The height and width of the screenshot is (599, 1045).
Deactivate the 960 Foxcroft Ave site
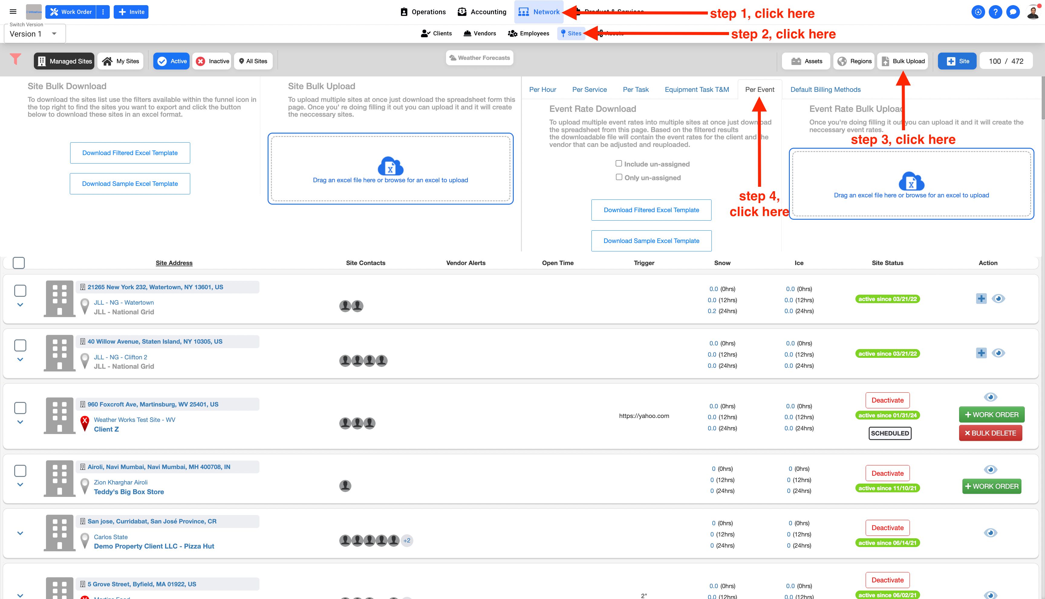pyautogui.click(x=887, y=400)
